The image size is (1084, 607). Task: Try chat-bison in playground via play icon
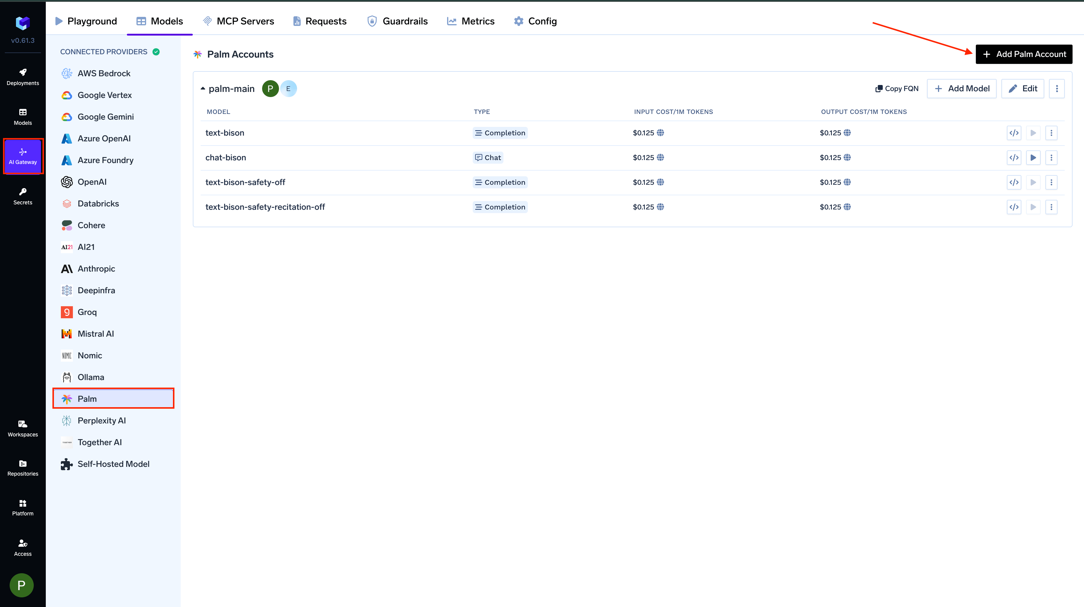[1033, 158]
